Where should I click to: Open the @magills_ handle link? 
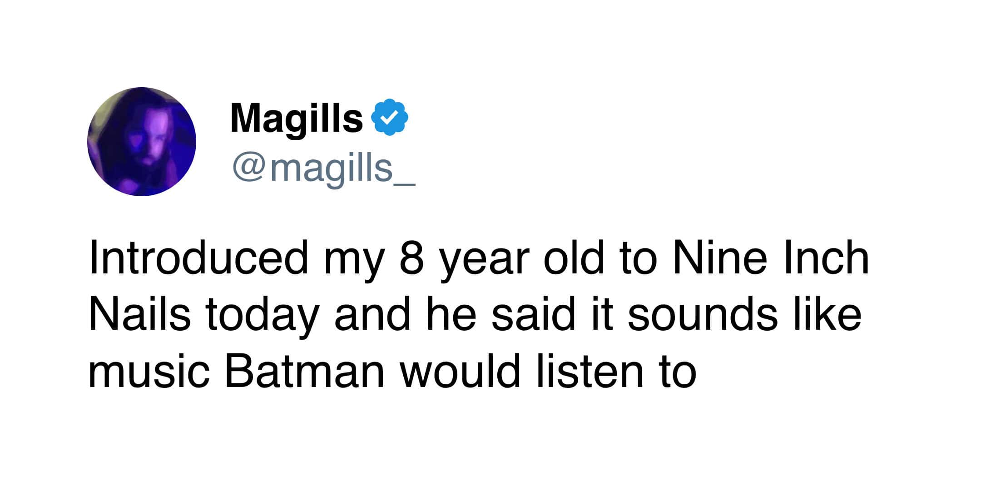[323, 168]
